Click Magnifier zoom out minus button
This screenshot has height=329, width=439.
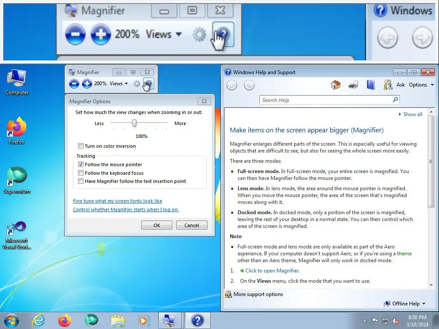(74, 84)
